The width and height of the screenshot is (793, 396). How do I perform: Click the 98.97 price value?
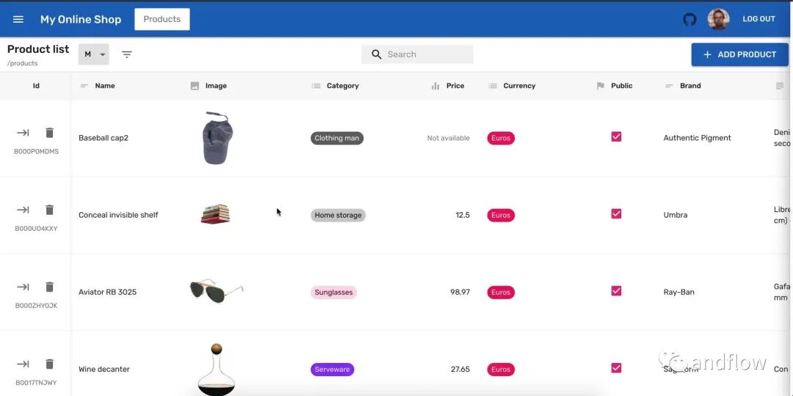(460, 292)
